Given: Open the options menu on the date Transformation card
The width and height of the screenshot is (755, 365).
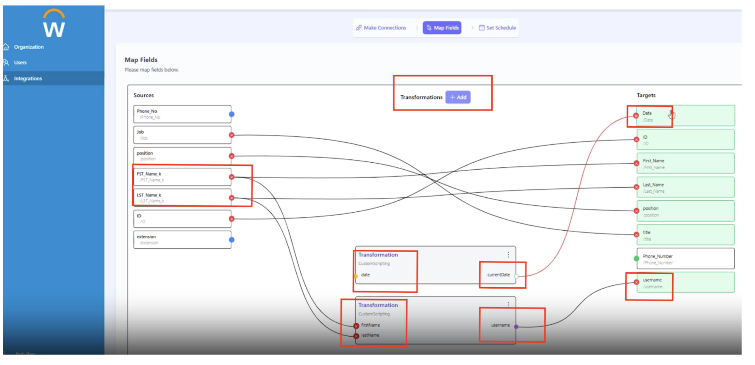Looking at the screenshot, I should point(508,255).
